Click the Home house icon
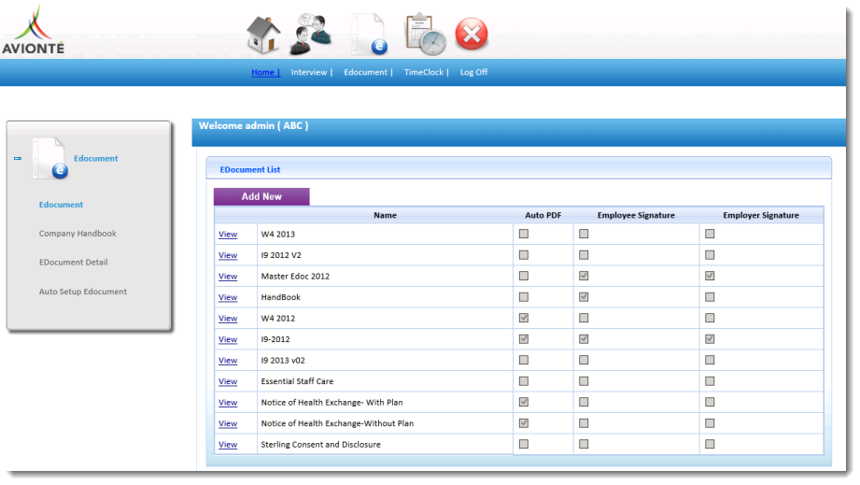This screenshot has height=485, width=860. click(264, 35)
